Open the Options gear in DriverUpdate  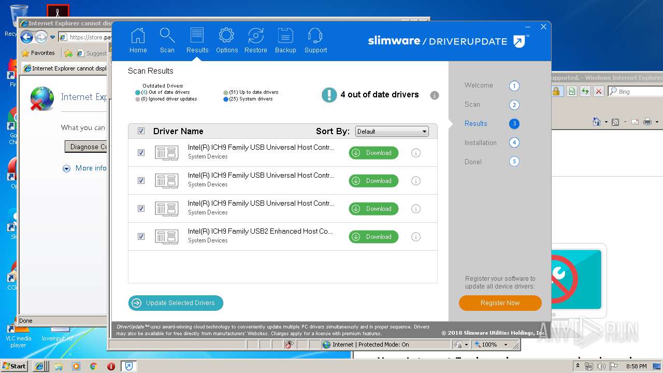point(226,41)
